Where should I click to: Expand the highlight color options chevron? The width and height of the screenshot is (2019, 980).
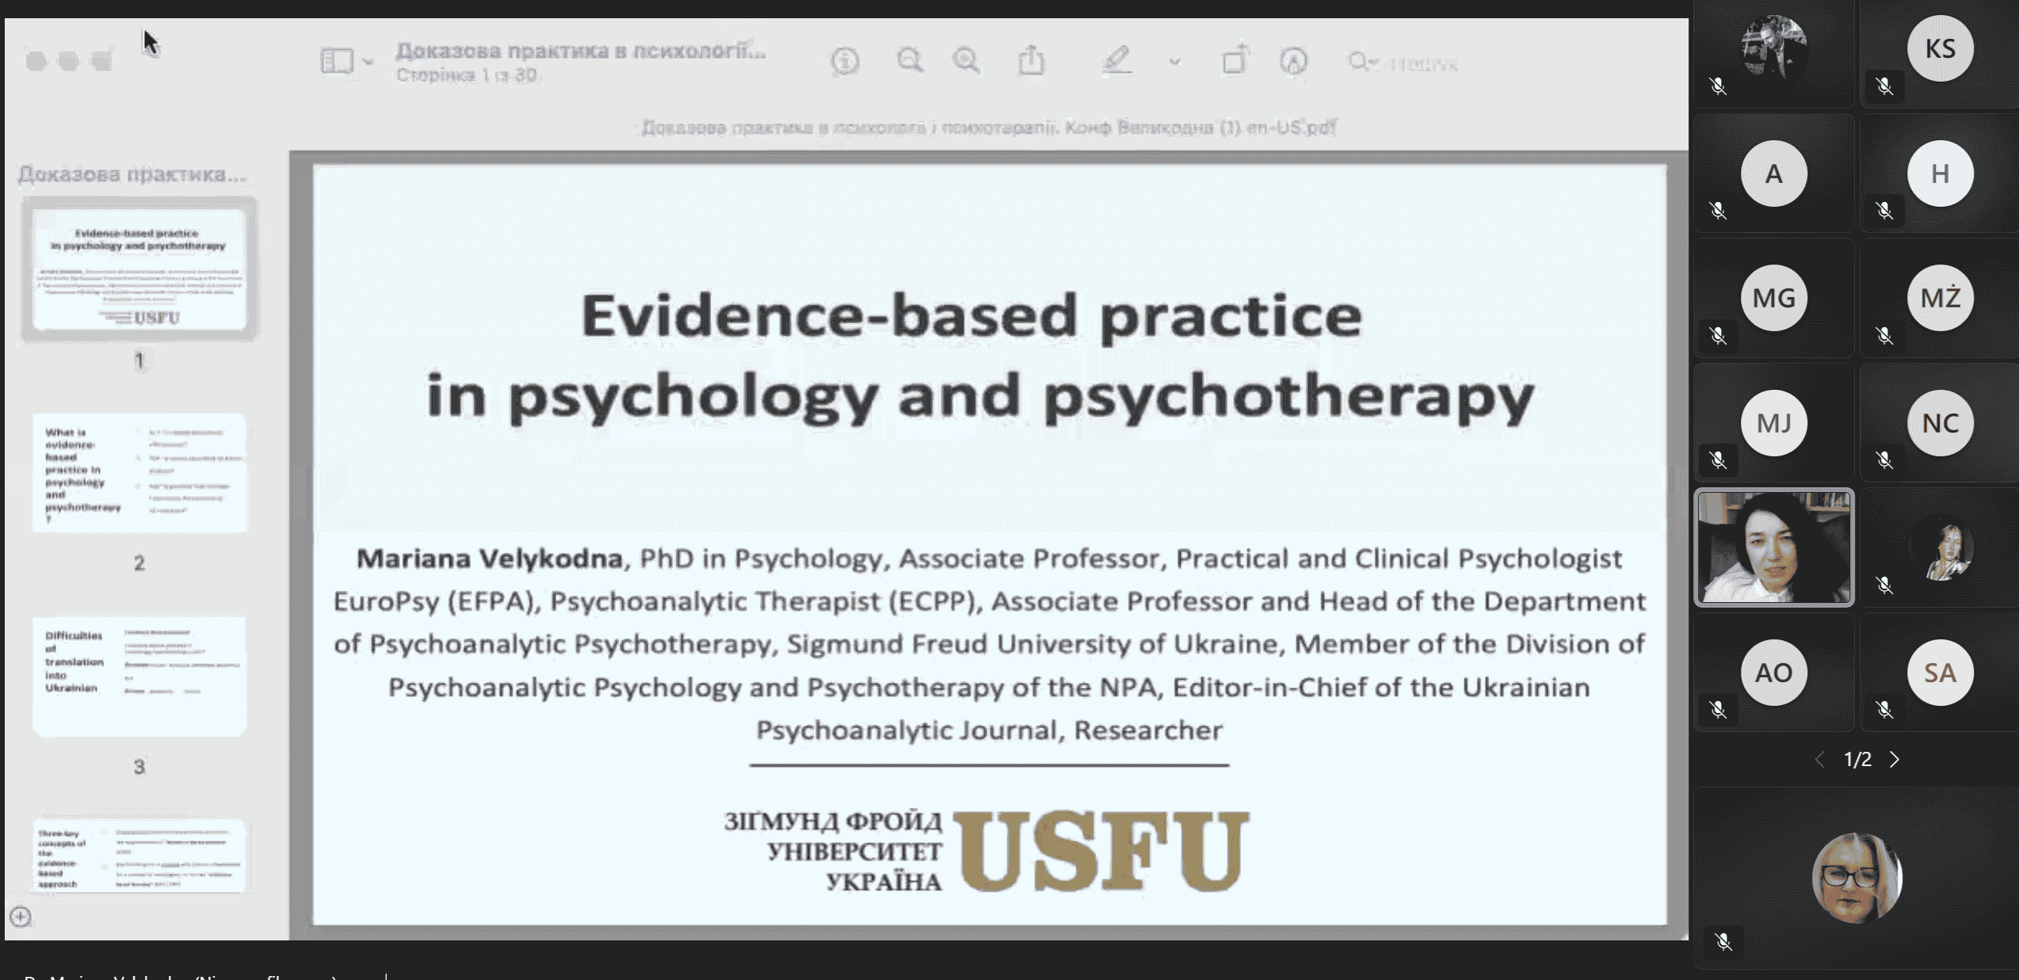pyautogui.click(x=1174, y=61)
